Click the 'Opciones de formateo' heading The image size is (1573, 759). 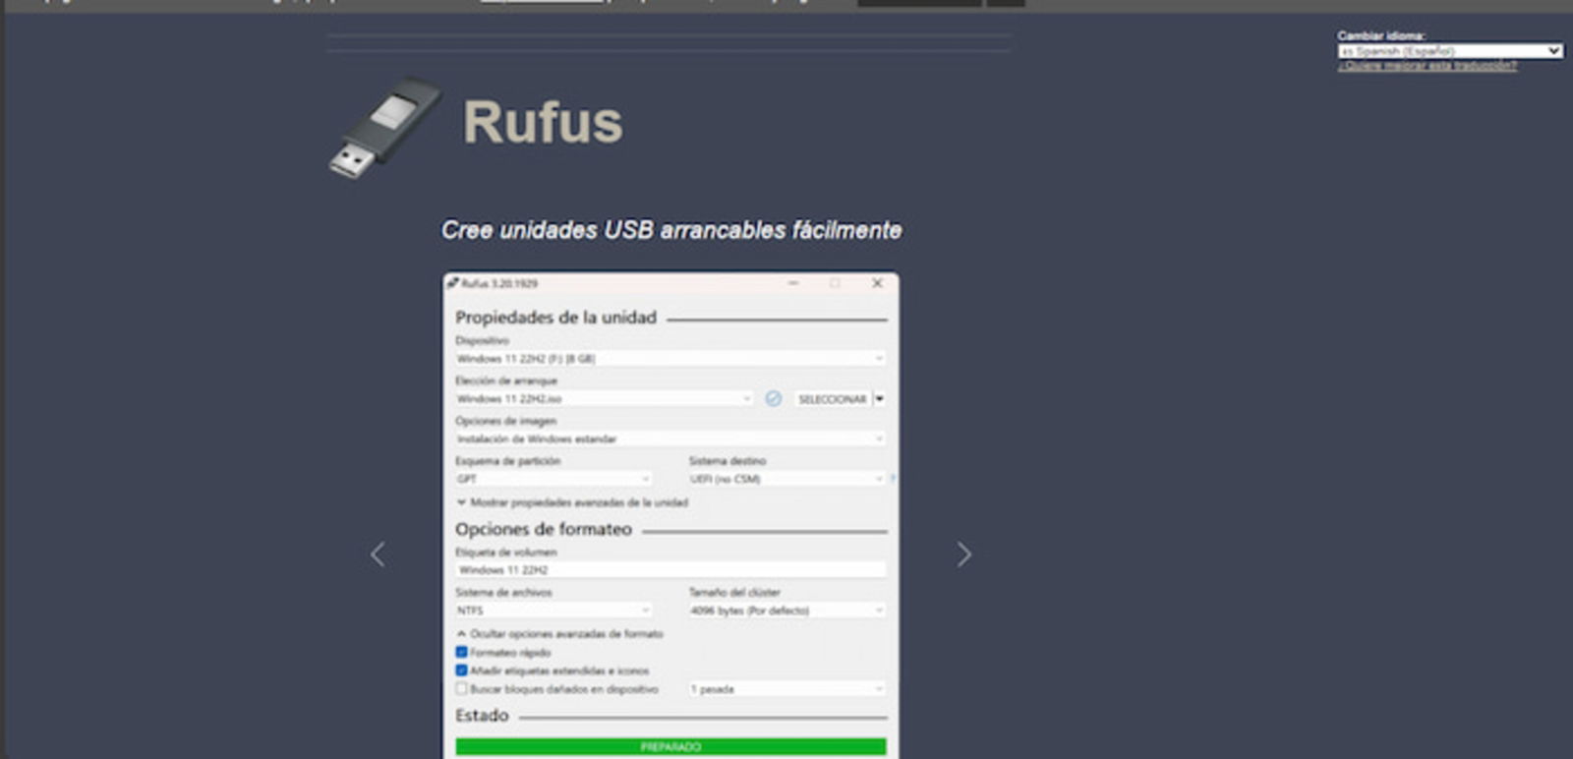coord(544,529)
